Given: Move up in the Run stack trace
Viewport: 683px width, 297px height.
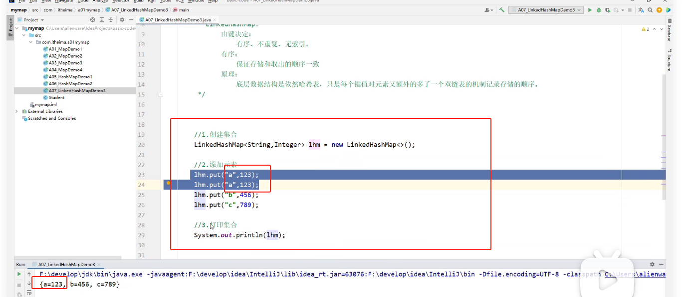Looking at the screenshot, I should click(29, 274).
